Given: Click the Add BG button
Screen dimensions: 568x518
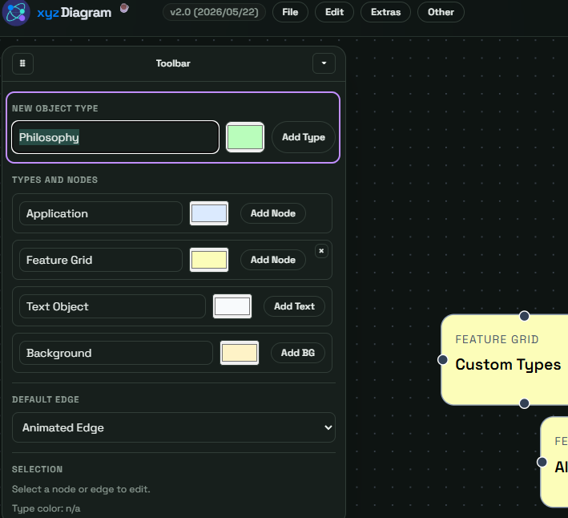Looking at the screenshot, I should [x=298, y=353].
